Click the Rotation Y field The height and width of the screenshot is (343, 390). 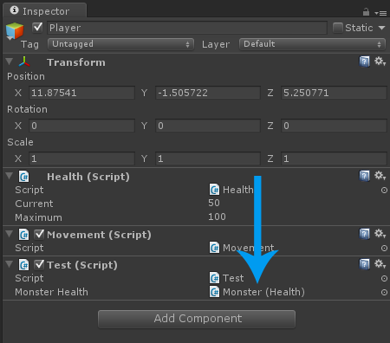point(208,126)
